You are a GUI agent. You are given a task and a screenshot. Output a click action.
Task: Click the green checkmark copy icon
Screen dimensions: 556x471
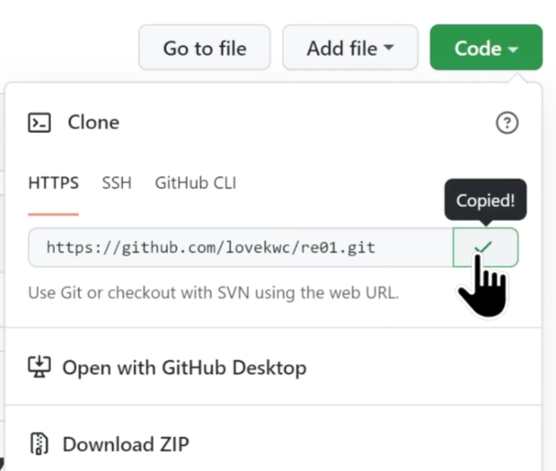tap(485, 247)
